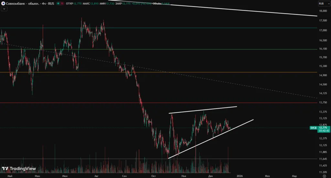Click the 2026 label on time axis
Viewport: 331px width, 178px height.
[240, 176]
